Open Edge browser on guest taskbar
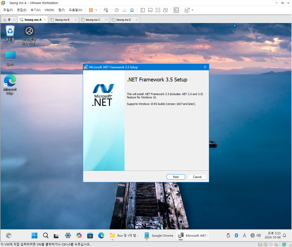 (x=101, y=235)
